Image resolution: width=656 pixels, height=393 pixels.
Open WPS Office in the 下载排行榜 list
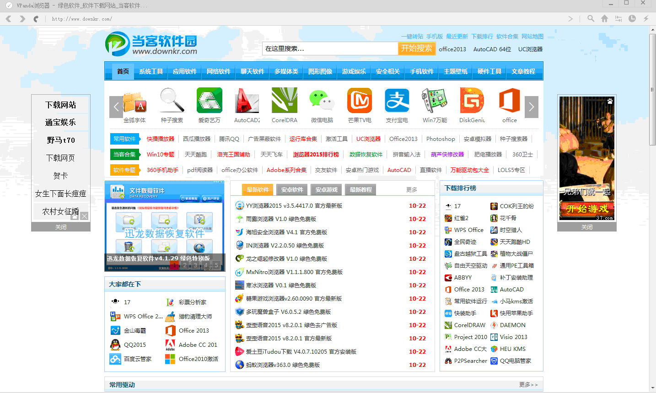coord(469,230)
